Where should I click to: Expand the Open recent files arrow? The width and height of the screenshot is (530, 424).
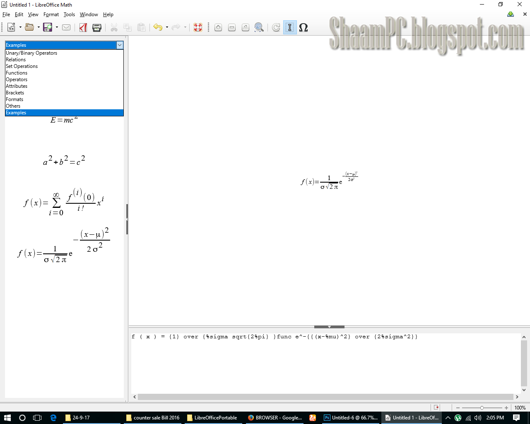click(39, 27)
